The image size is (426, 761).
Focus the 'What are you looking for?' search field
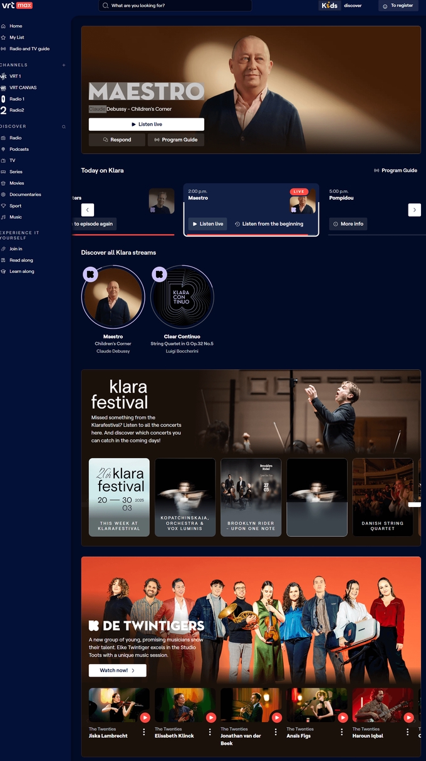(x=175, y=6)
